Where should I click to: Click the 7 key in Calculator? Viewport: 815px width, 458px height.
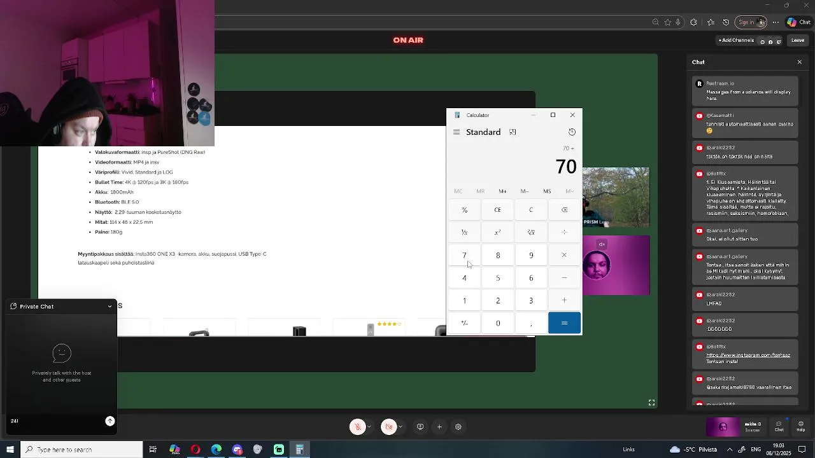click(x=464, y=255)
